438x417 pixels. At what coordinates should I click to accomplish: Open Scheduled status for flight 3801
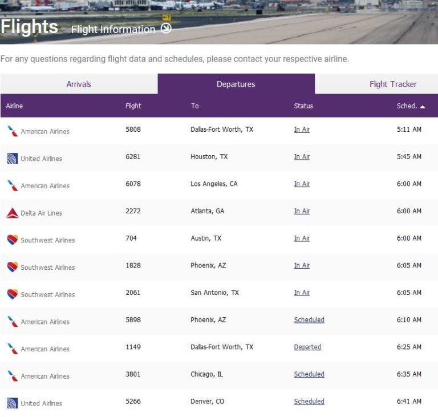point(309,374)
